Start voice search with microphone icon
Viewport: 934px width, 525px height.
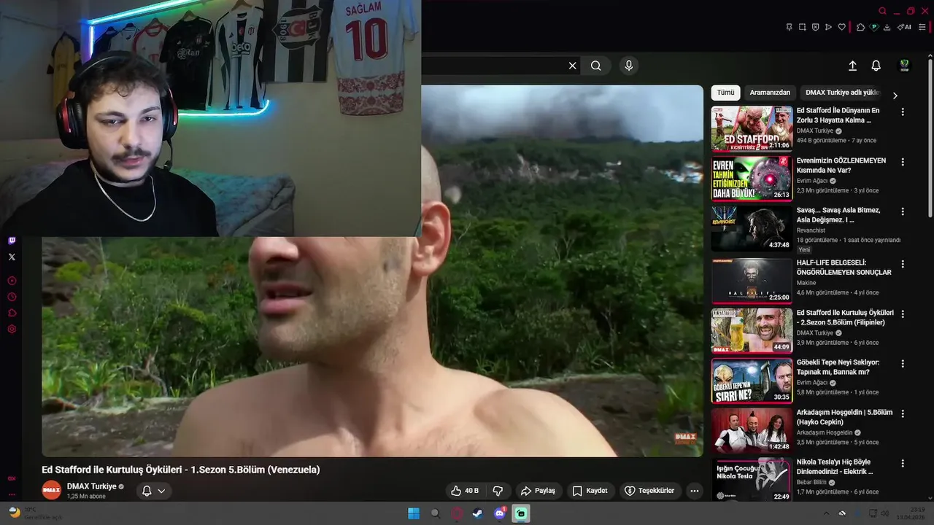629,66
